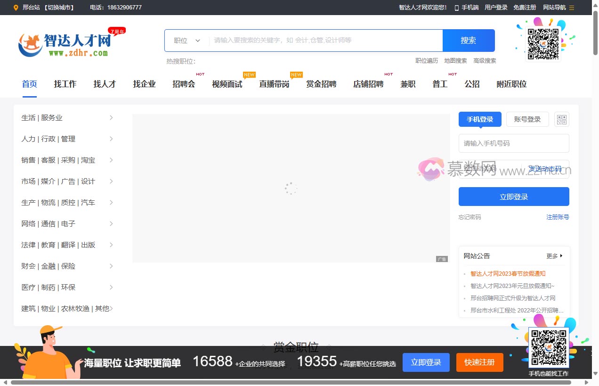Click the location pin beside 邢台站
This screenshot has width=599, height=386.
tap(16, 8)
